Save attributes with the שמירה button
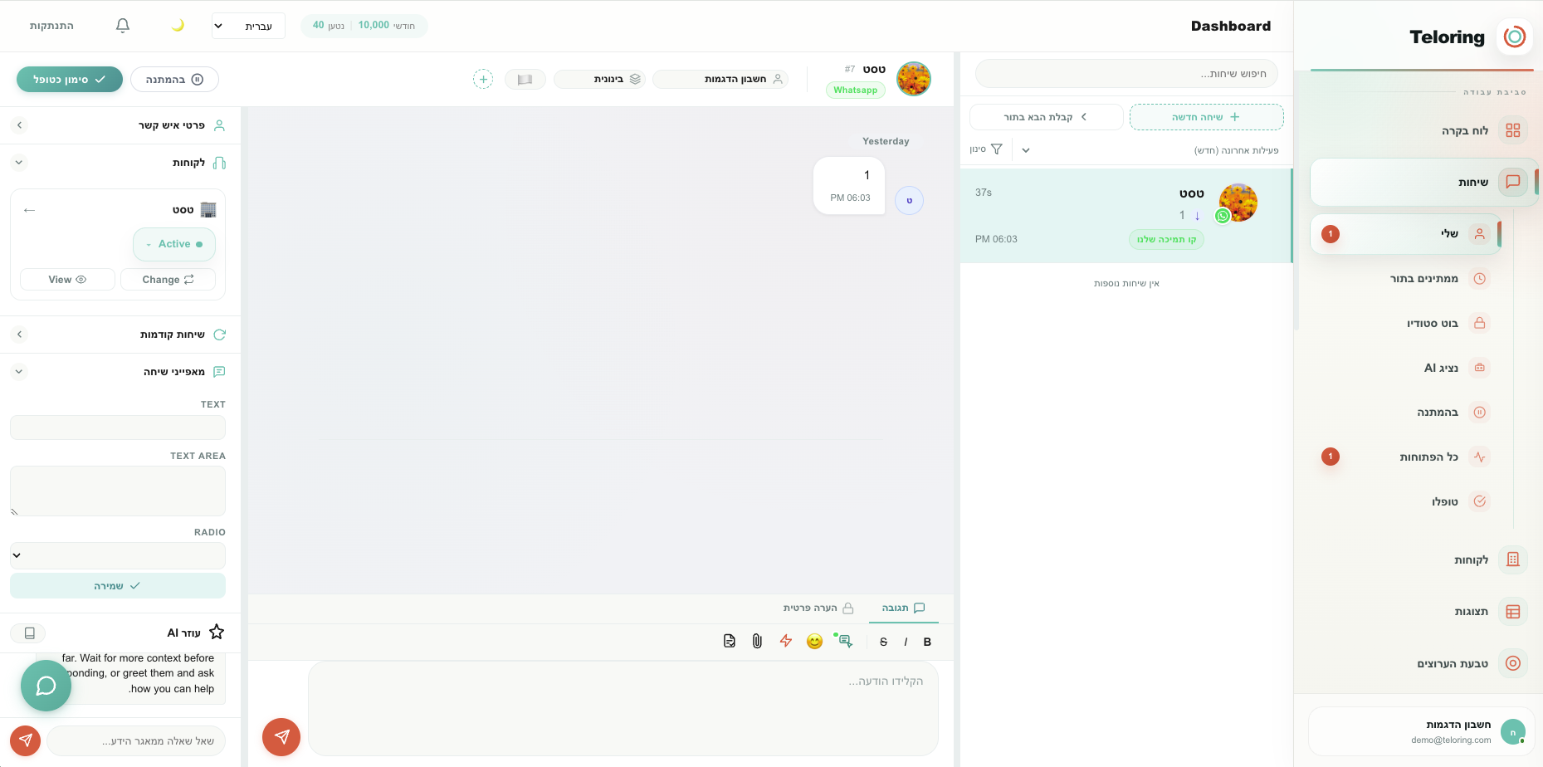 pyautogui.click(x=118, y=586)
